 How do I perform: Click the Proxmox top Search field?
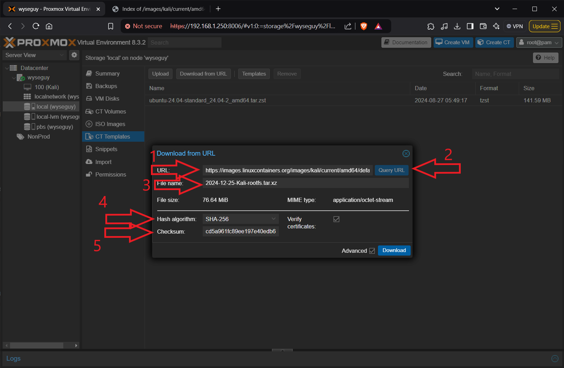tap(185, 42)
